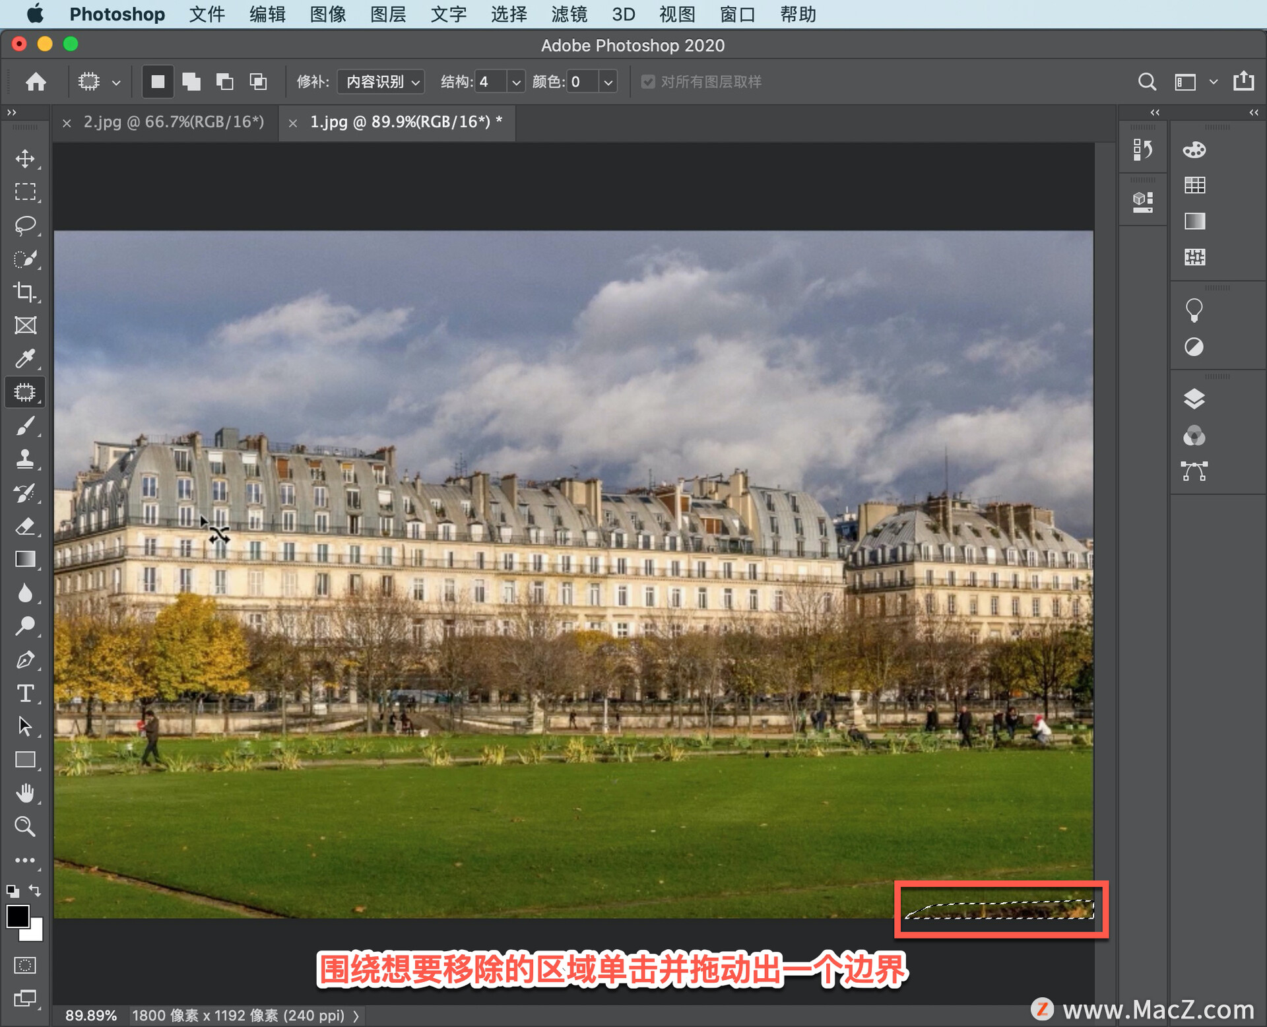Toggle Sample All Layers checkbox
The height and width of the screenshot is (1027, 1267).
(648, 82)
